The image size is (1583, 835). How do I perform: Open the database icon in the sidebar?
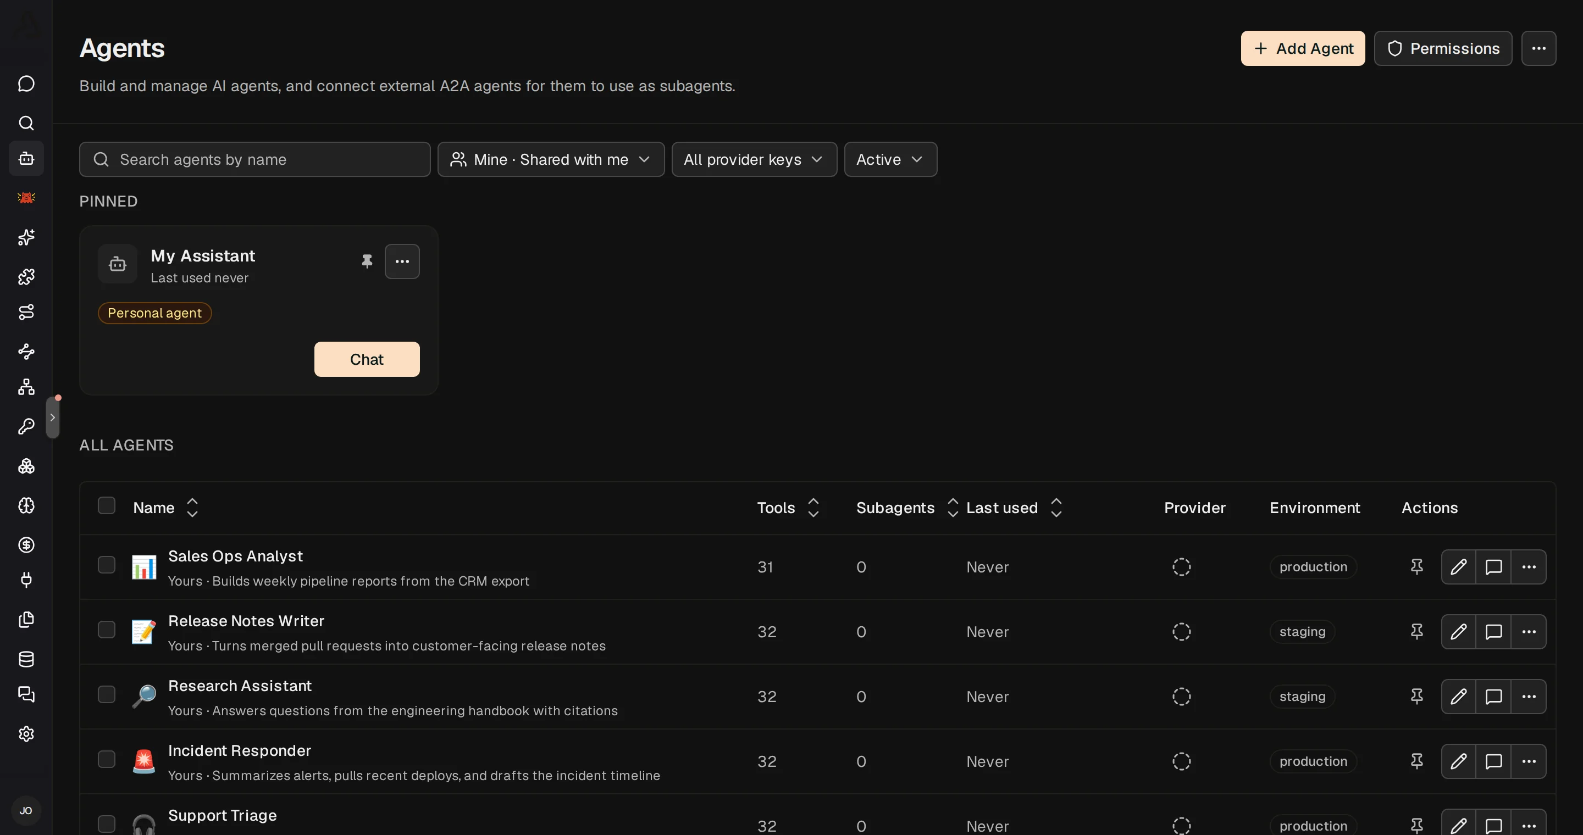point(26,659)
